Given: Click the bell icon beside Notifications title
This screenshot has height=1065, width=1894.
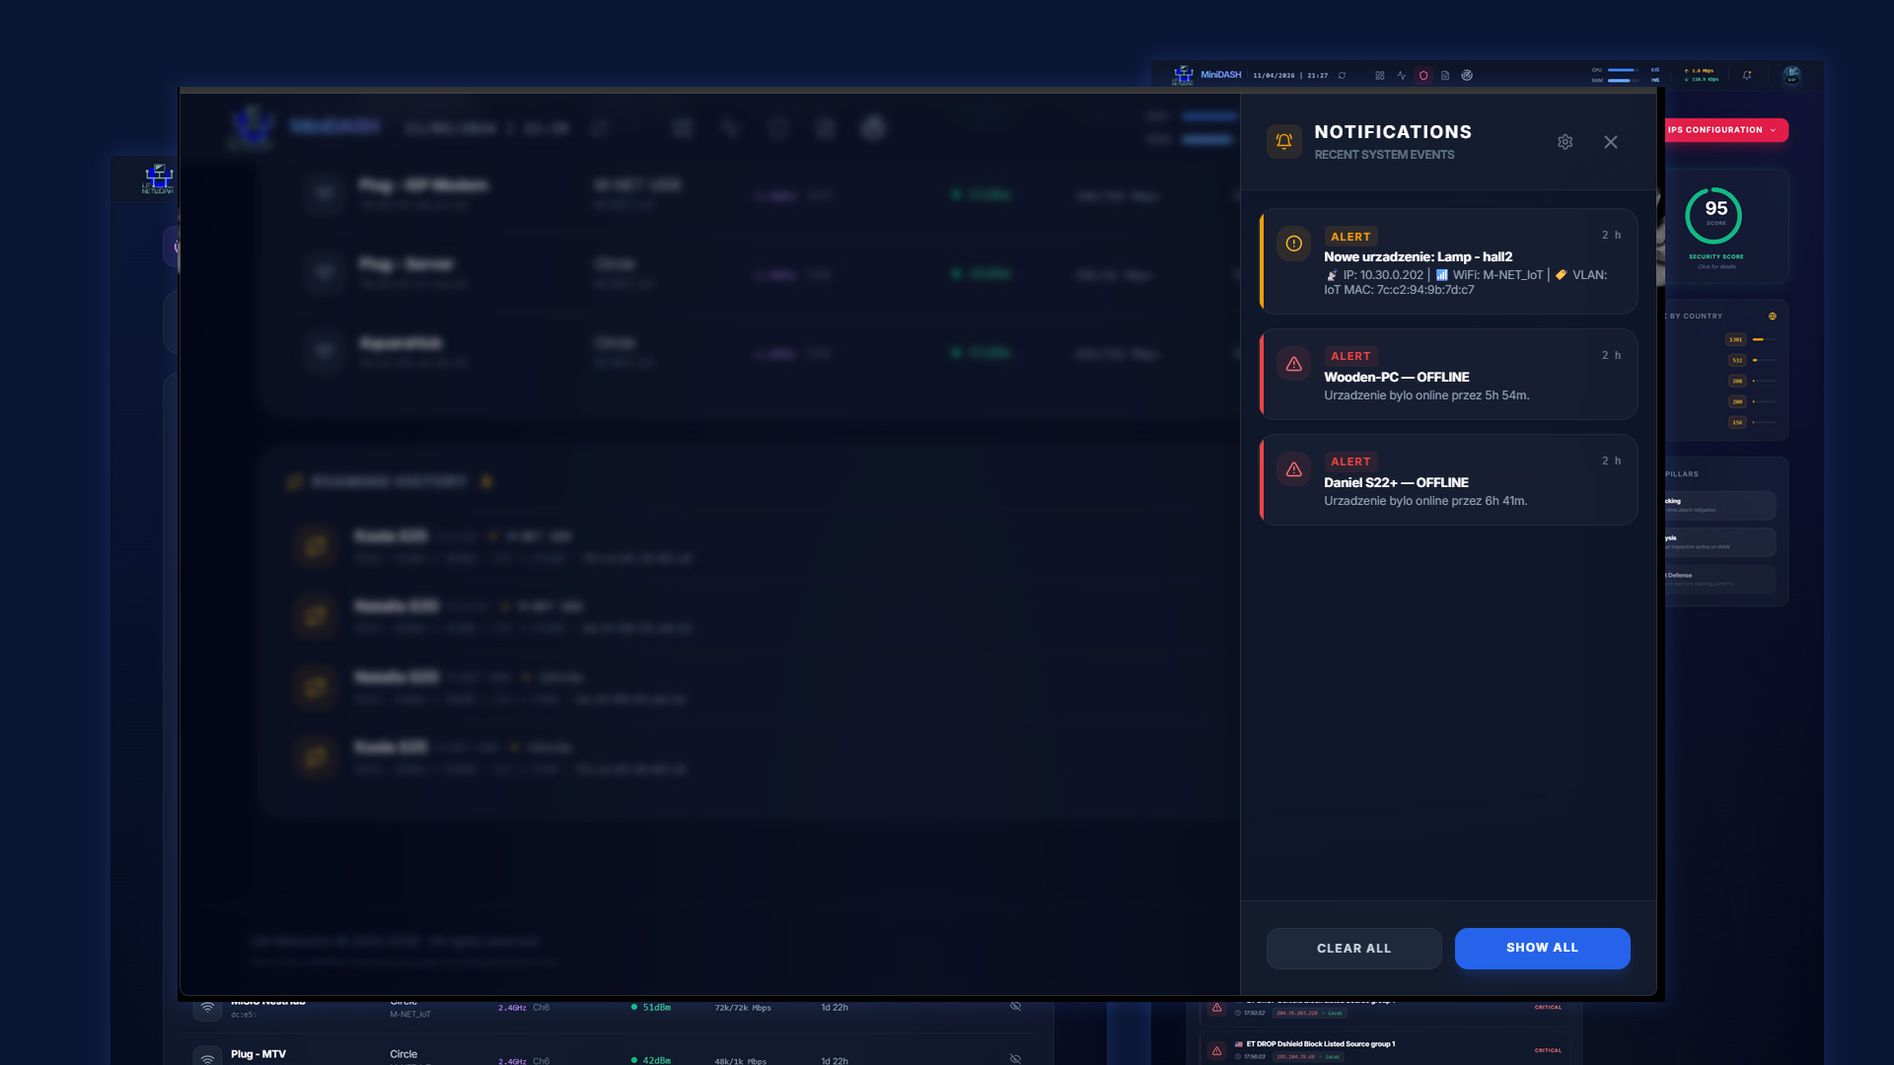Looking at the screenshot, I should pyautogui.click(x=1283, y=141).
